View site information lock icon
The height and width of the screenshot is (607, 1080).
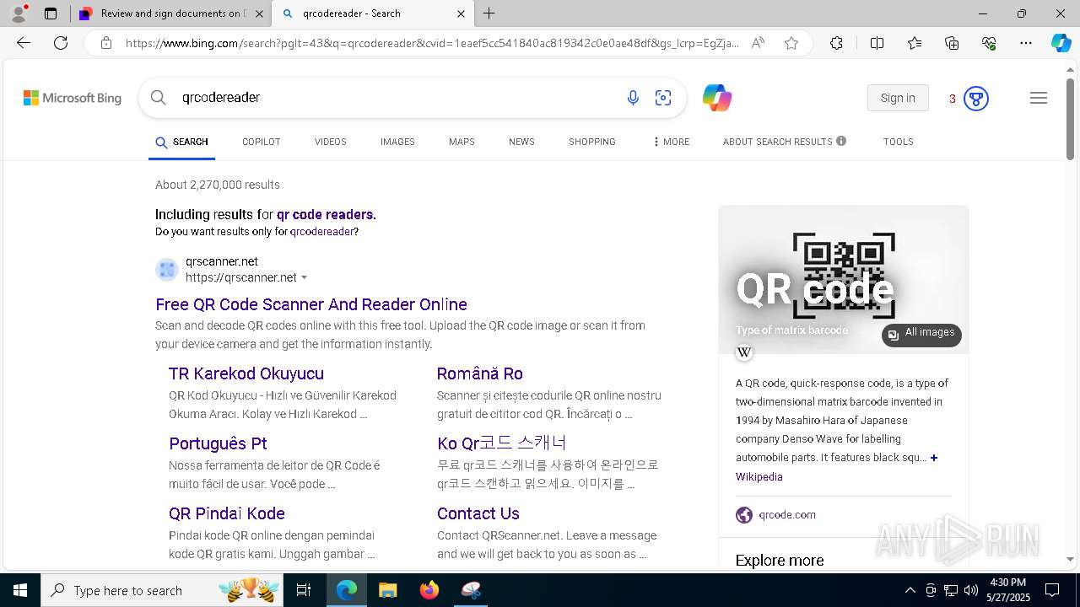[x=106, y=43]
